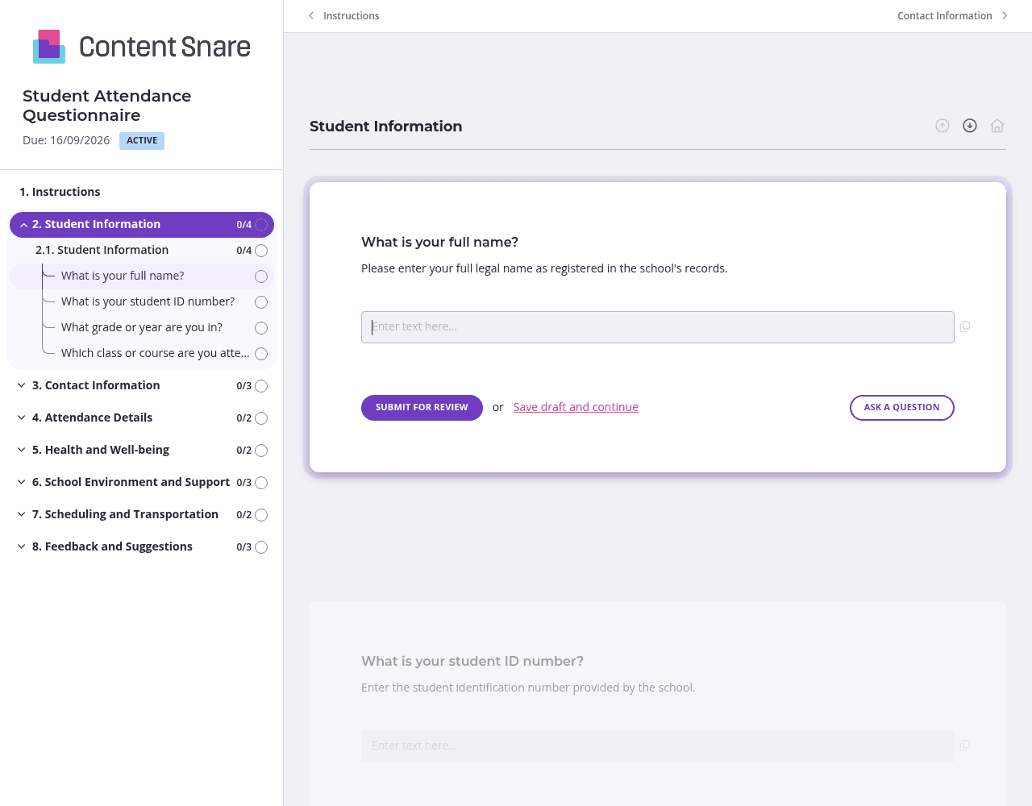
Task: Click the 0/3 count beside Contact Information
Action: tap(244, 386)
